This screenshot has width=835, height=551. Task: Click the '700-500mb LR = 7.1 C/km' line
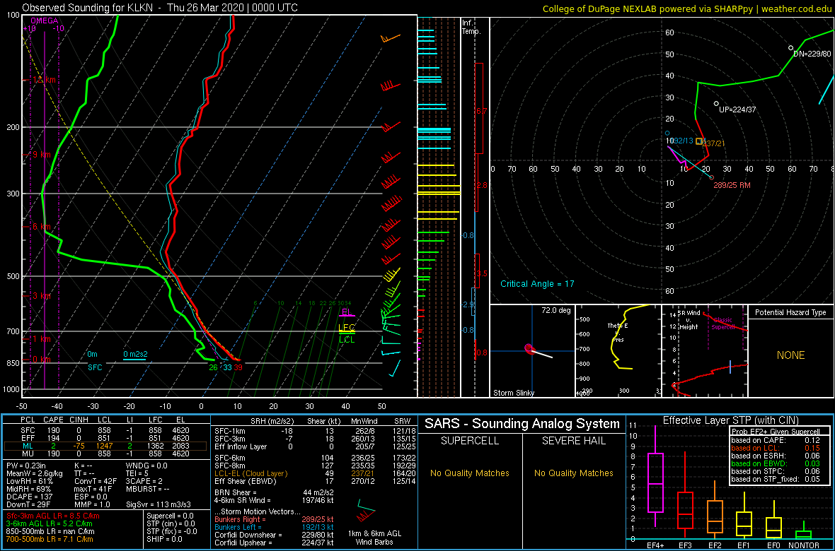coord(53,539)
